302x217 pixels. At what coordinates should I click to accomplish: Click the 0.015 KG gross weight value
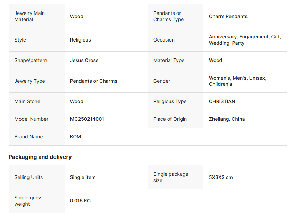(80, 201)
